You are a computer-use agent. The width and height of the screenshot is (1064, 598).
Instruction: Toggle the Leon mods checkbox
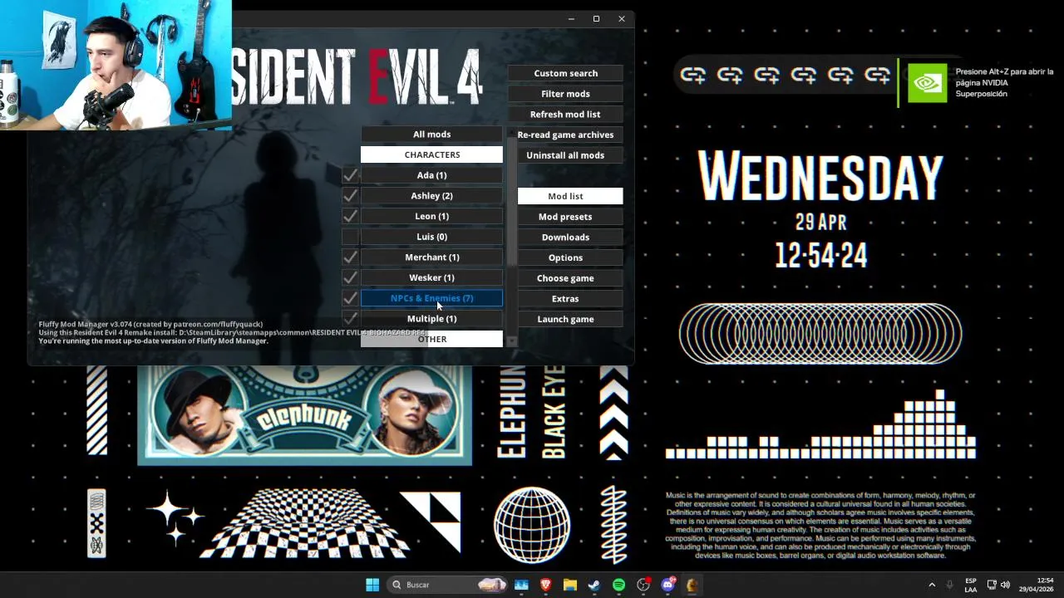(x=350, y=216)
